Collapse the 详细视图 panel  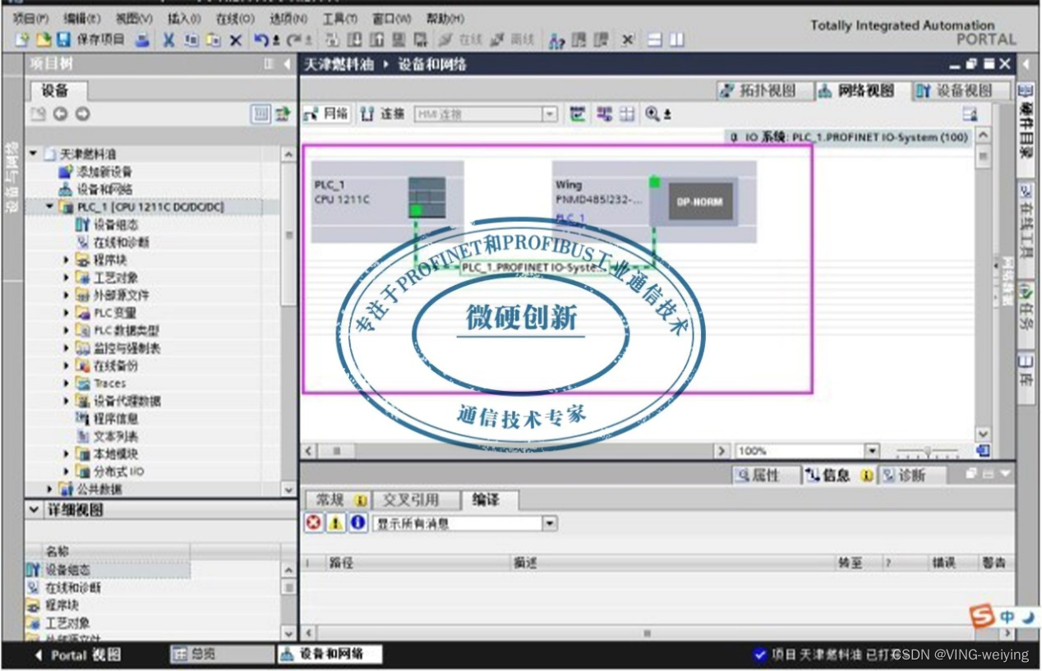click(34, 510)
